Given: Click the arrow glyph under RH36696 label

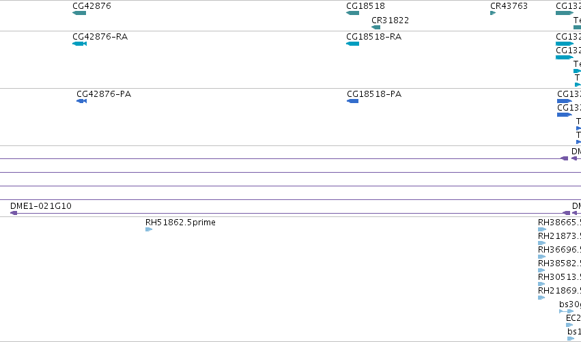Looking at the screenshot, I should point(541,257).
